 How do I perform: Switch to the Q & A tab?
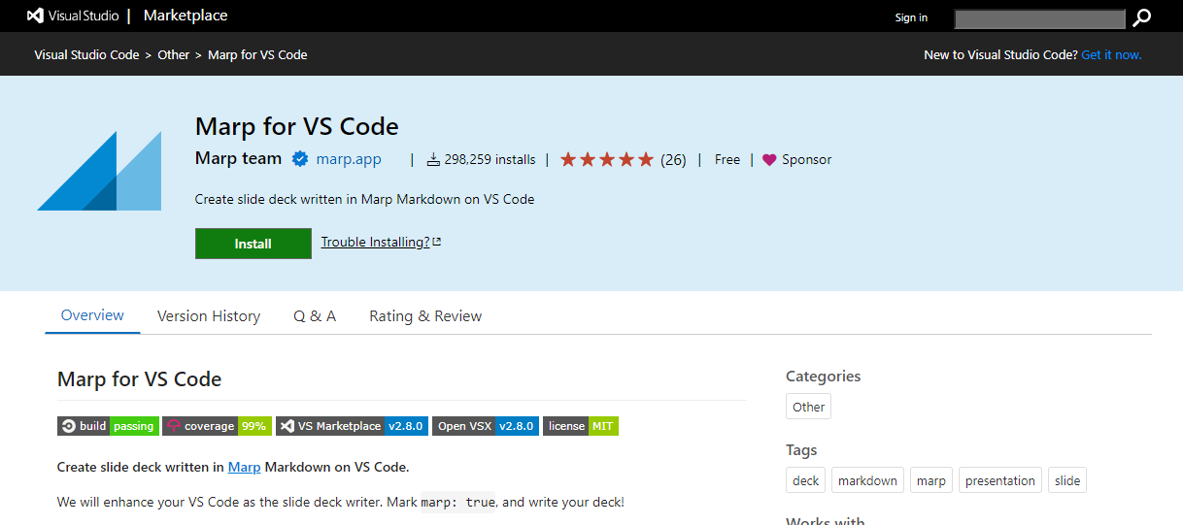pos(315,316)
